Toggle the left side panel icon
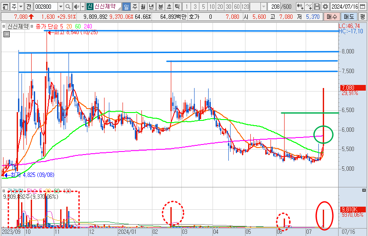 coord(5,7)
